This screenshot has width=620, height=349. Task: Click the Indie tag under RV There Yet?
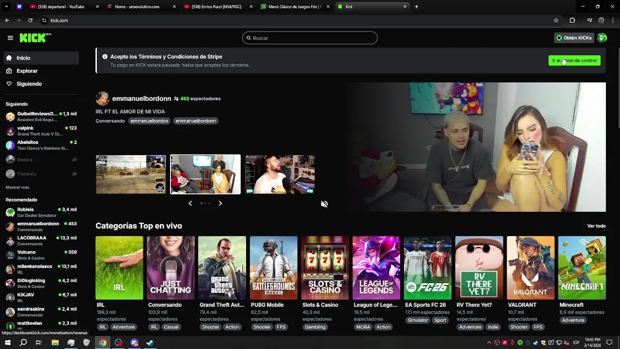point(493,327)
